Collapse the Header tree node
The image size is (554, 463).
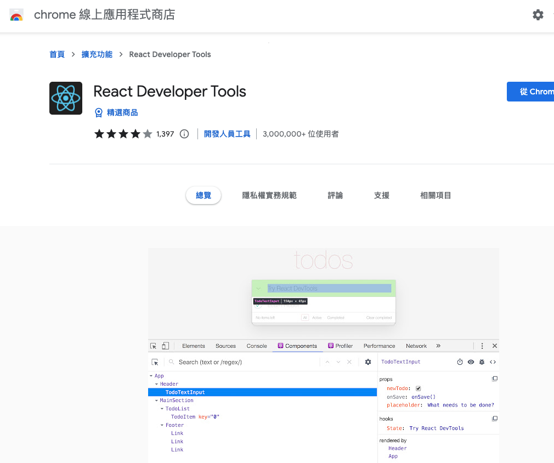[156, 384]
